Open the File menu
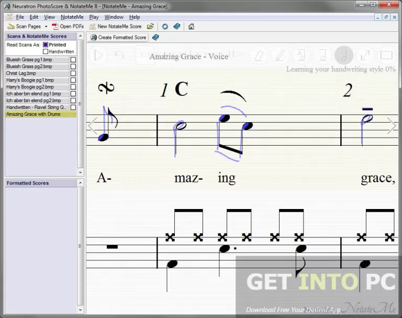 point(20,17)
